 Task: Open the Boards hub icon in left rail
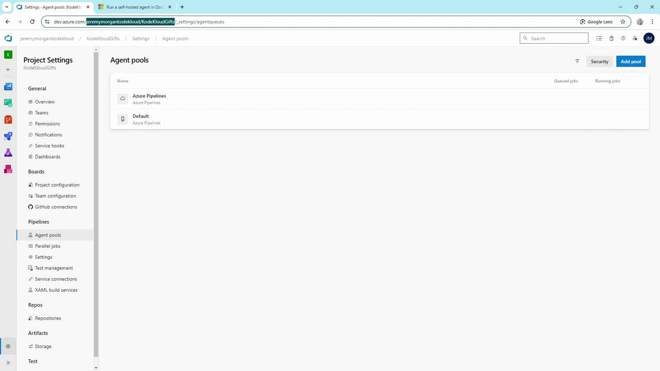(8, 103)
